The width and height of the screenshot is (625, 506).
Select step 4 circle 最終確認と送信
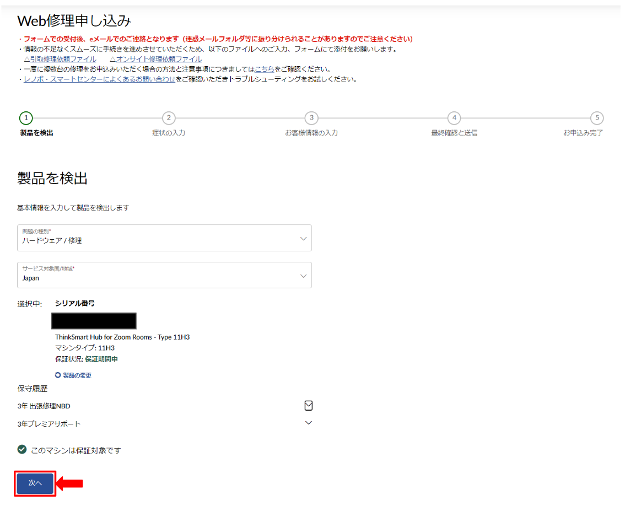[x=454, y=118]
